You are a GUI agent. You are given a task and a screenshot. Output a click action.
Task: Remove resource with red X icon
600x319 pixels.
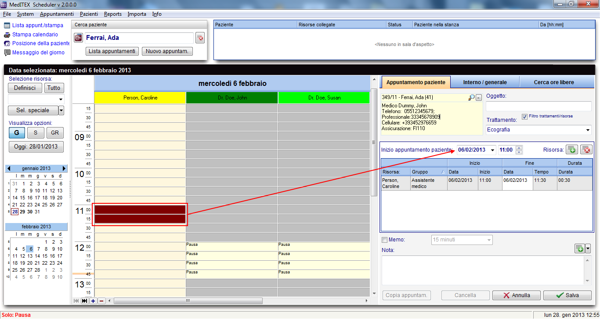tap(586, 150)
